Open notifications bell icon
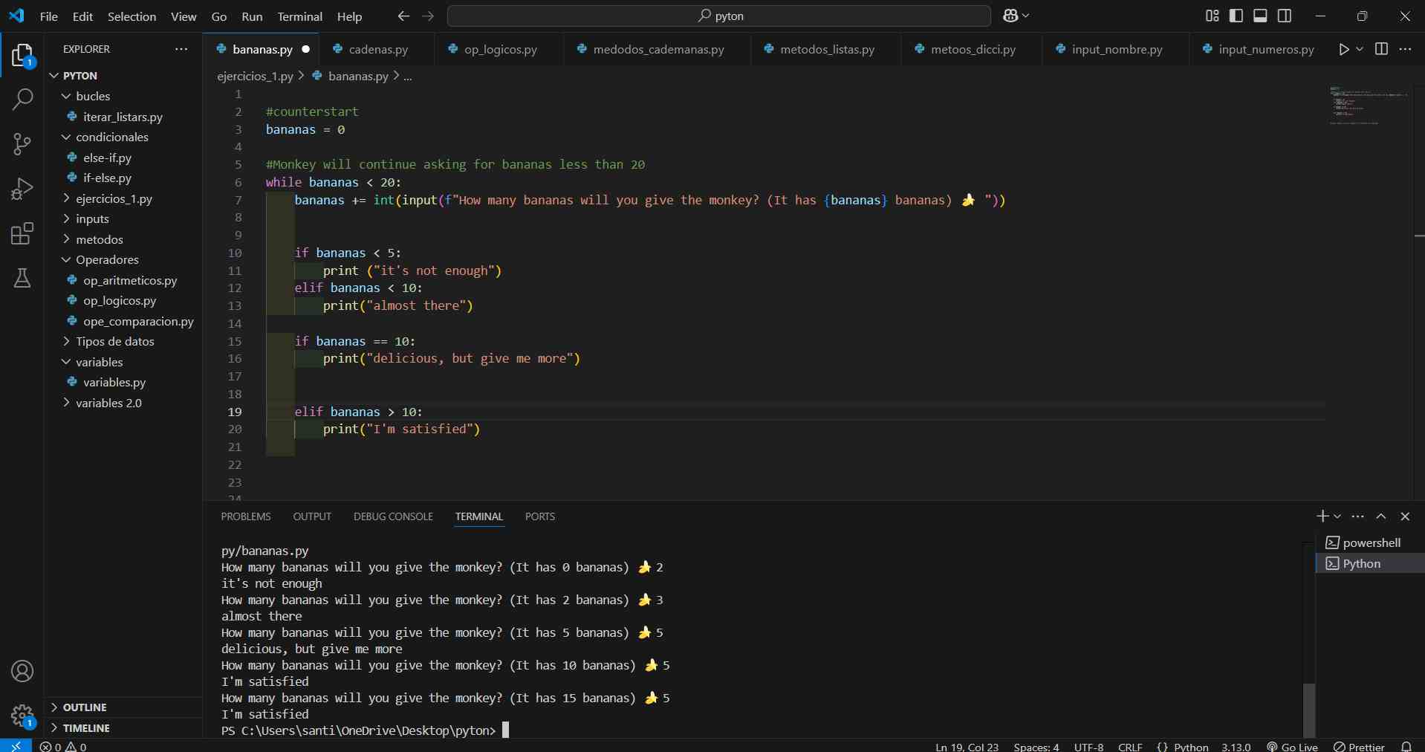This screenshot has height=752, width=1425. point(1406,747)
